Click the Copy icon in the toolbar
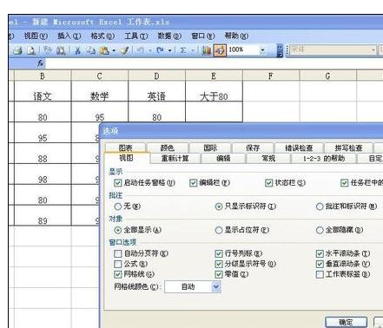The width and height of the screenshot is (383, 328). (x=91, y=50)
